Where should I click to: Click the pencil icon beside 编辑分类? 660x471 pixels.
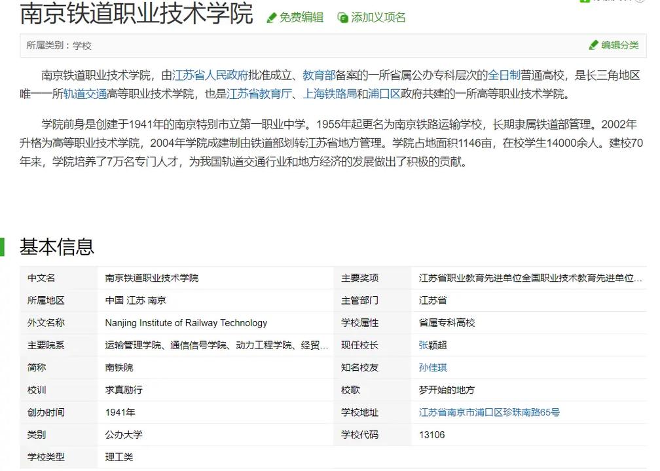pyautogui.click(x=593, y=45)
